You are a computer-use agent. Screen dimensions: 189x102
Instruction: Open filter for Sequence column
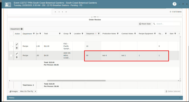coord(99,34)
